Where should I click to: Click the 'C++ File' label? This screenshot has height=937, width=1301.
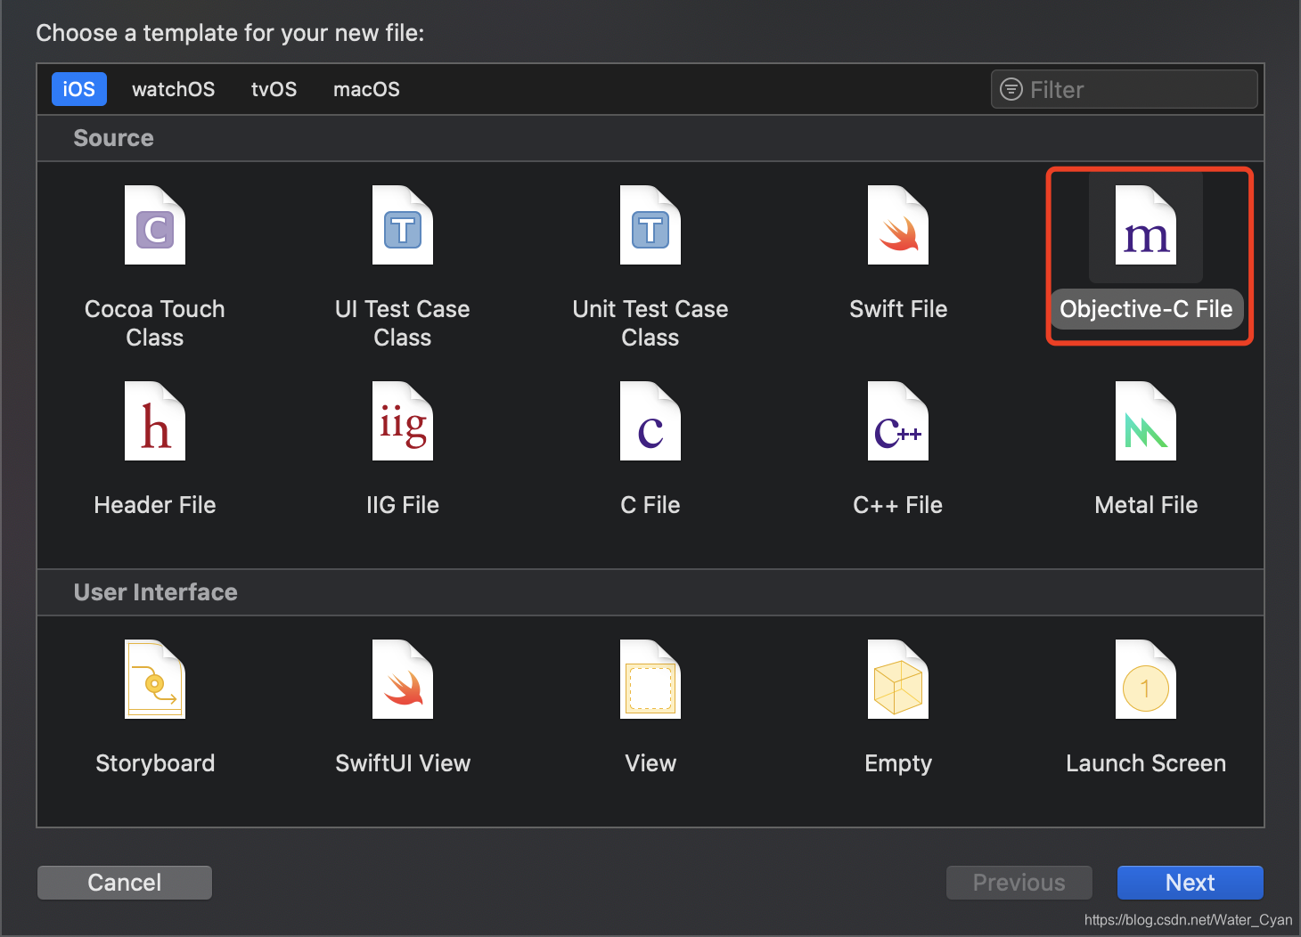898,505
